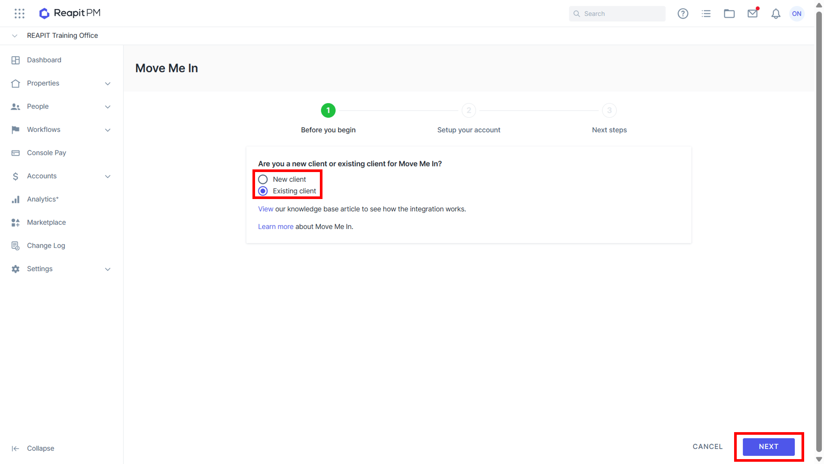Select the Existing client radio button
The image size is (824, 464).
coord(263,191)
